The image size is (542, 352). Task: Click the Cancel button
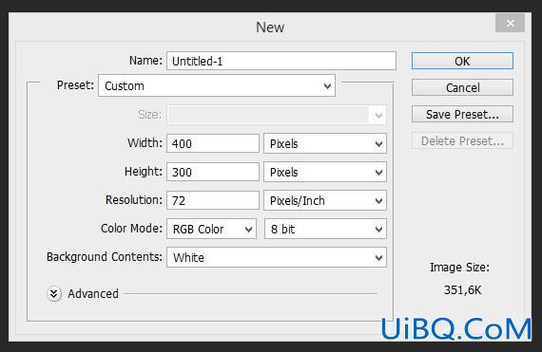tap(462, 87)
